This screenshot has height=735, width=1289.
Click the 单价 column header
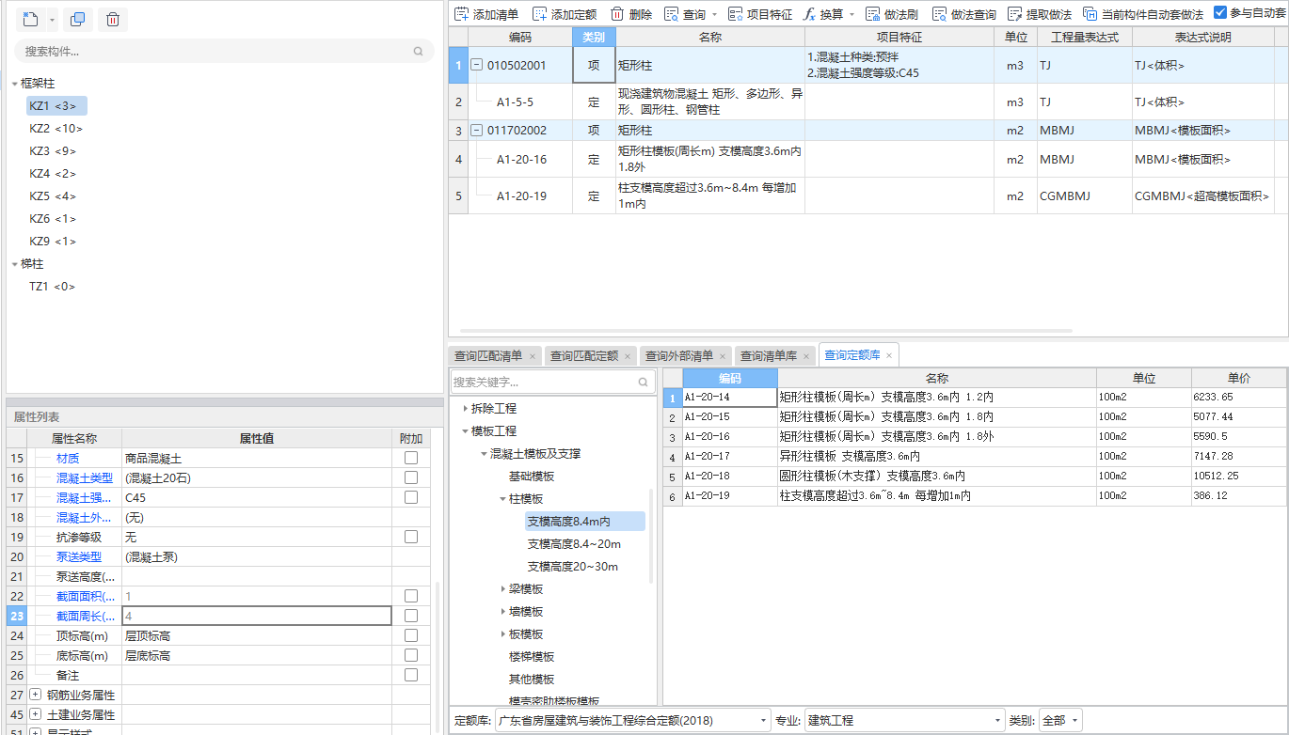(1239, 378)
